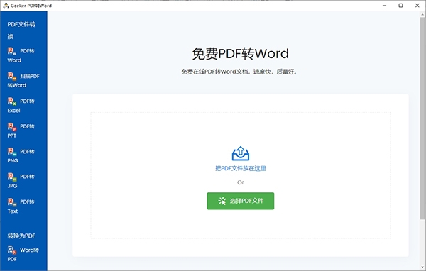The image size is (426, 271).
Task: Click the green 选择PDF文件 button
Action: point(241,201)
